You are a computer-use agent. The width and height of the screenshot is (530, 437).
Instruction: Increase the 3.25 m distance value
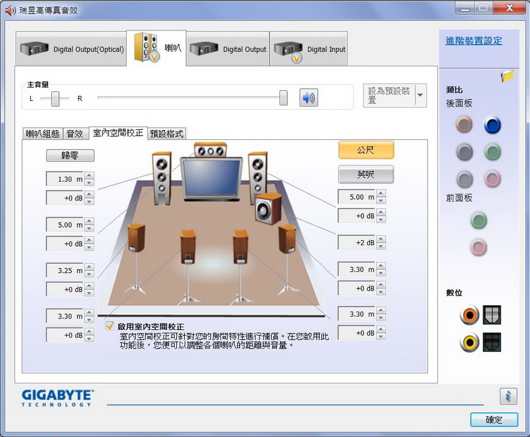[89, 267]
